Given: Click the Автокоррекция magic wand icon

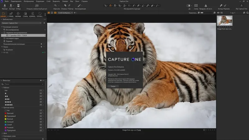Looking at the screenshot, I should (x=80, y=6).
